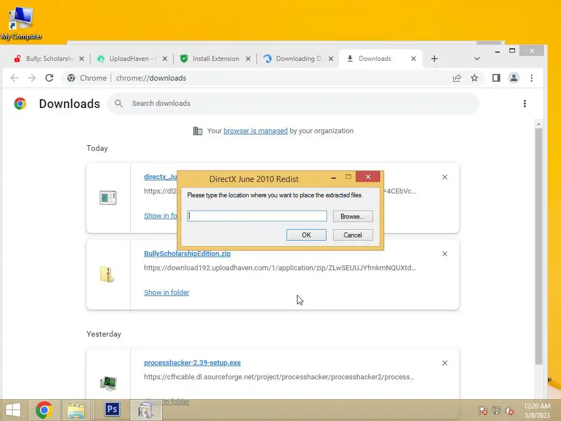
Task: Close the Downloading tab
Action: 331,59
